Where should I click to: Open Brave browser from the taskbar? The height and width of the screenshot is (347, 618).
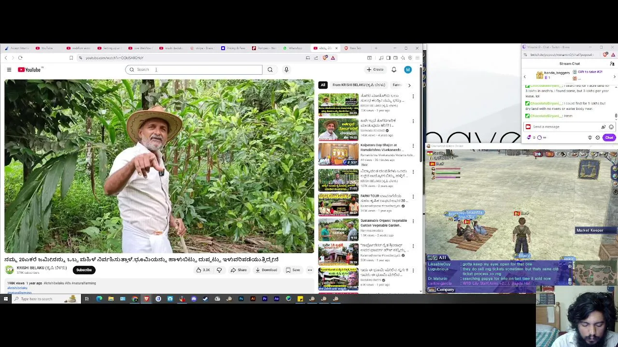point(146,299)
